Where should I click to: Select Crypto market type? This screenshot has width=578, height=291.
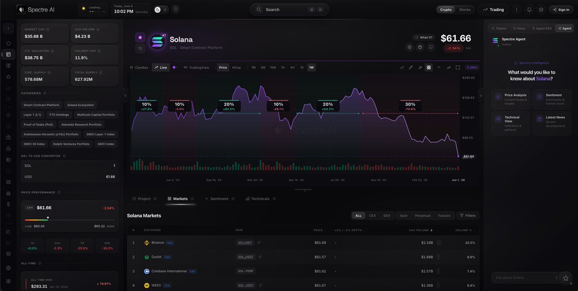[x=446, y=10]
